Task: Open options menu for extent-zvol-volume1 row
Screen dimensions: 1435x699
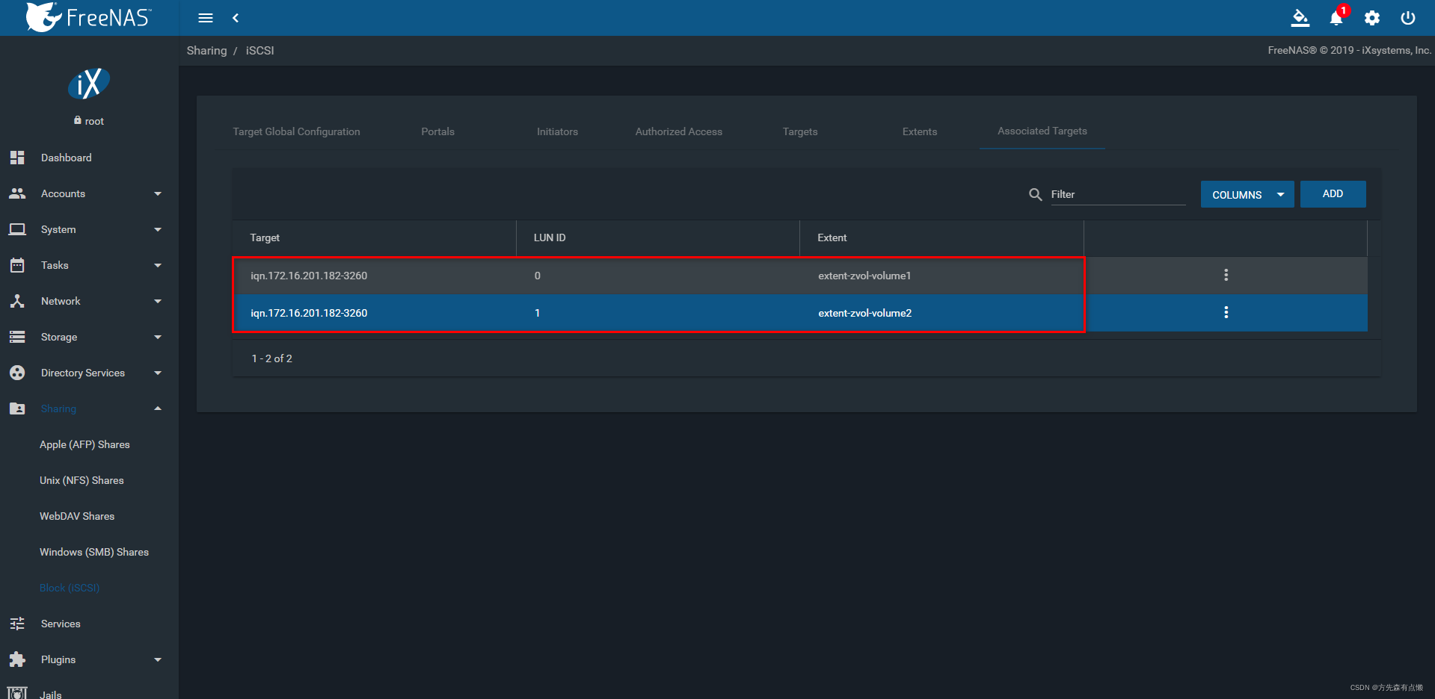Action: tap(1226, 276)
